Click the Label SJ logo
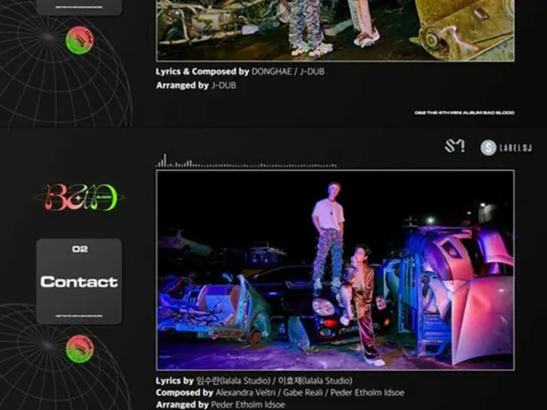The height and width of the screenshot is (410, 547). (x=506, y=148)
